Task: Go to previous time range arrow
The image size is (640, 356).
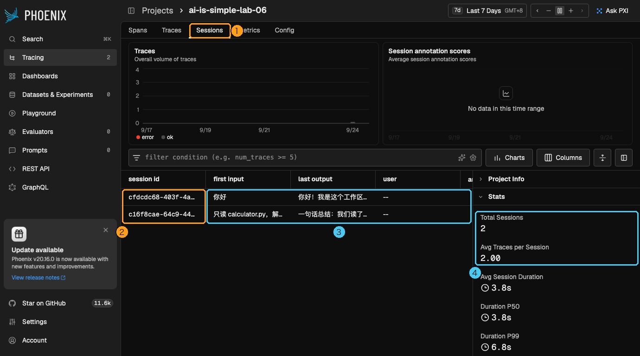Action: pos(538,11)
